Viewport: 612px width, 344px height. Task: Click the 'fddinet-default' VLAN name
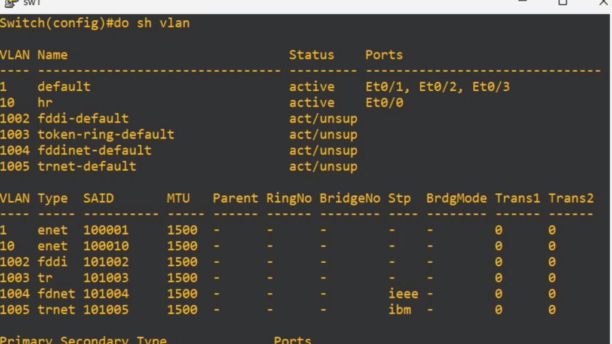pos(94,150)
